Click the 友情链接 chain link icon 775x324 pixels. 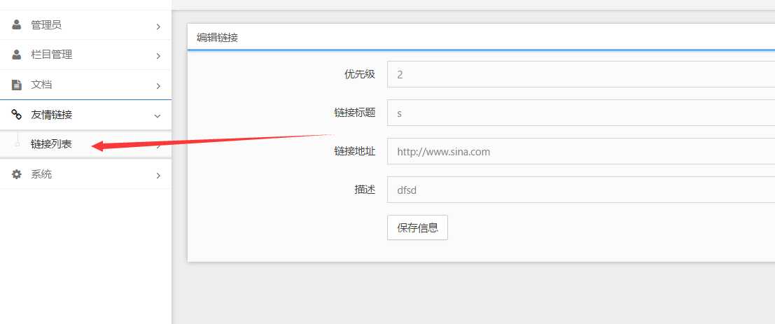[16, 115]
